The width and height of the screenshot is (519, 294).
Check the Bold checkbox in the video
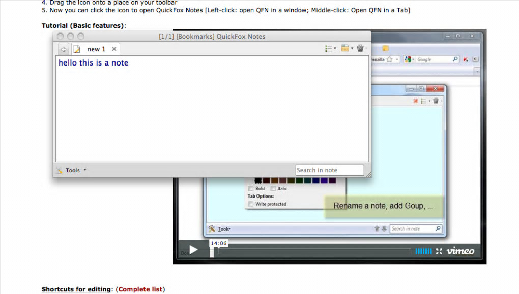click(251, 188)
